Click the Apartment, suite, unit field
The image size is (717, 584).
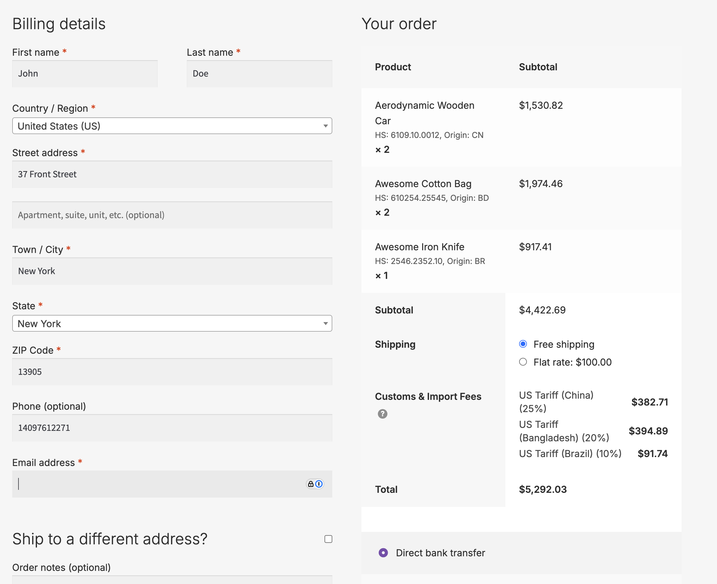pyautogui.click(x=172, y=215)
